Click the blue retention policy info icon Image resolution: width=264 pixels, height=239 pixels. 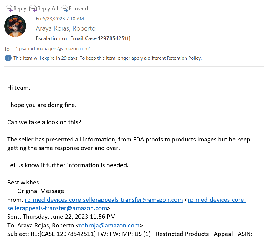pyautogui.click(x=8, y=58)
